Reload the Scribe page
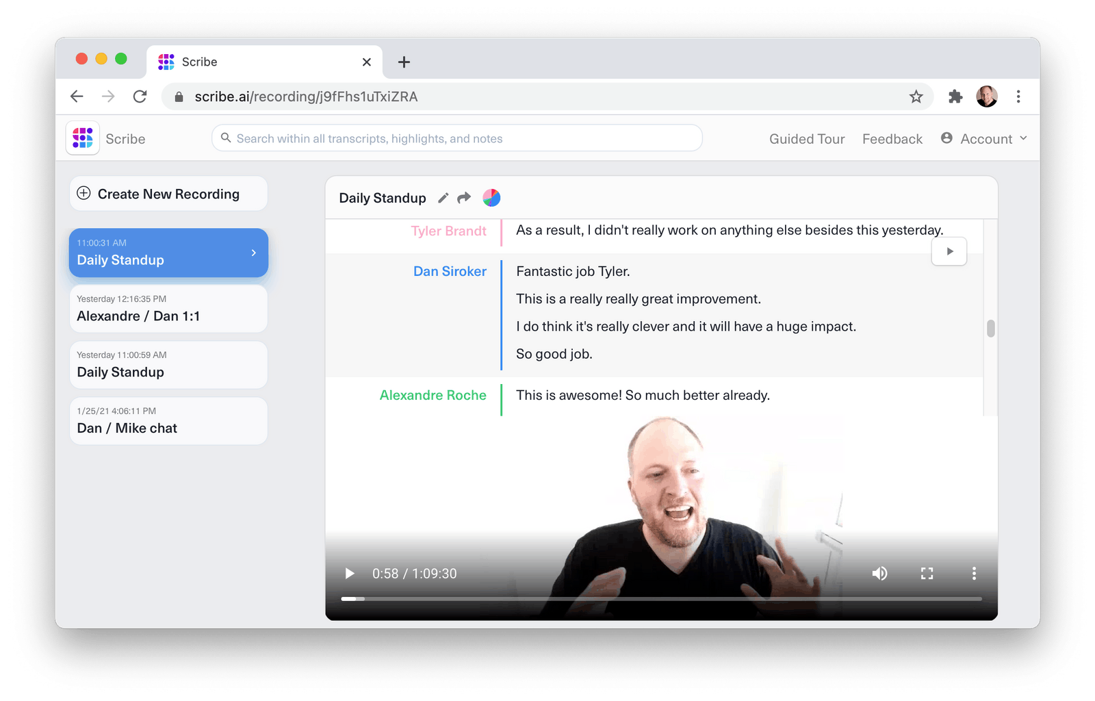 tap(140, 97)
